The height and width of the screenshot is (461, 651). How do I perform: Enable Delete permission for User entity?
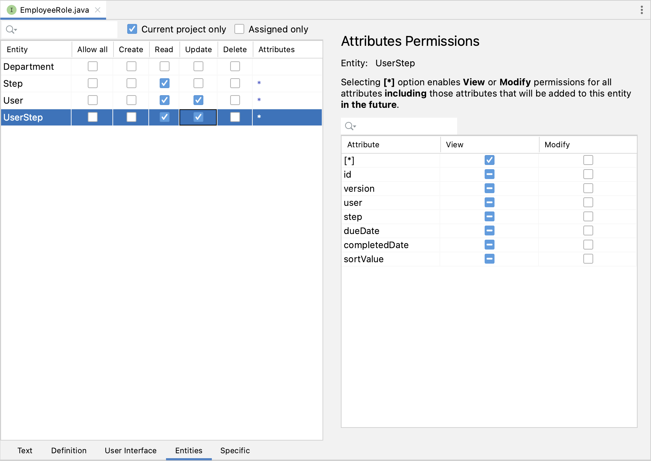pos(235,100)
